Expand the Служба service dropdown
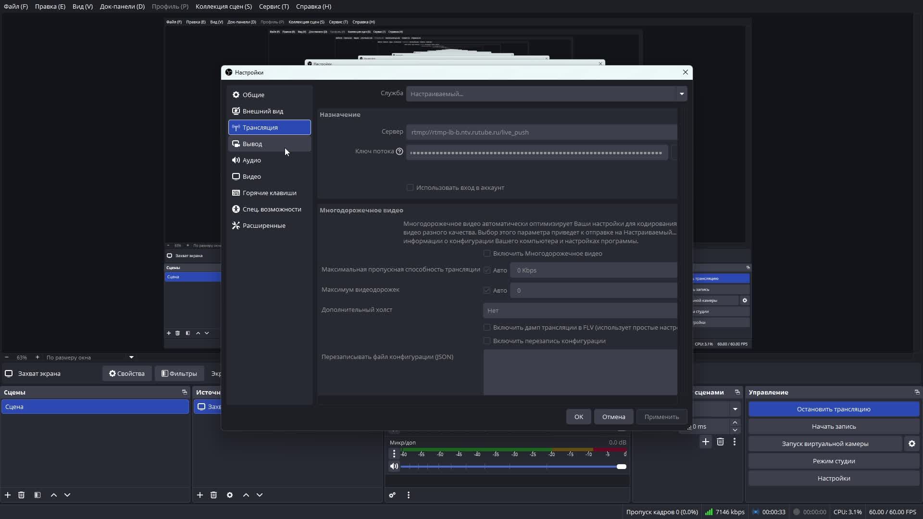 point(681,94)
